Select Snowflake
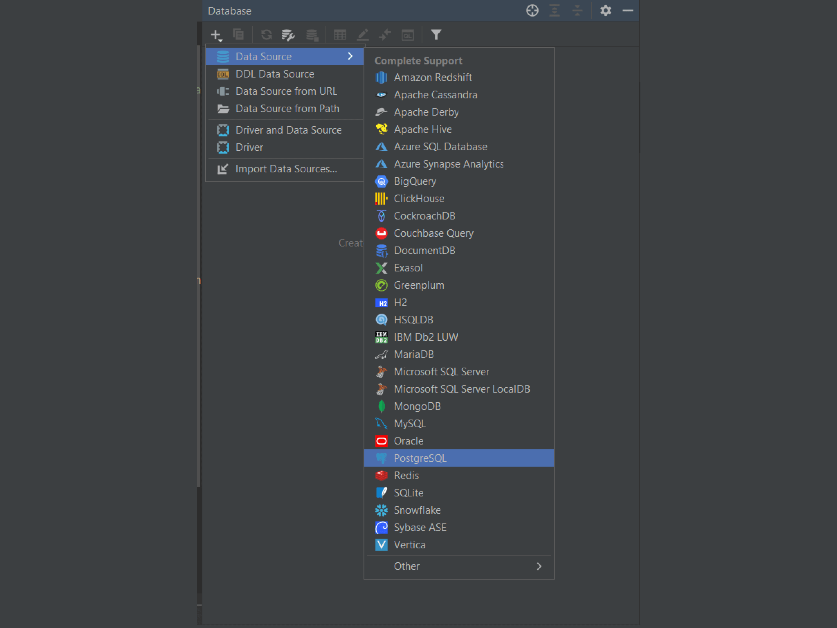 coord(459,510)
